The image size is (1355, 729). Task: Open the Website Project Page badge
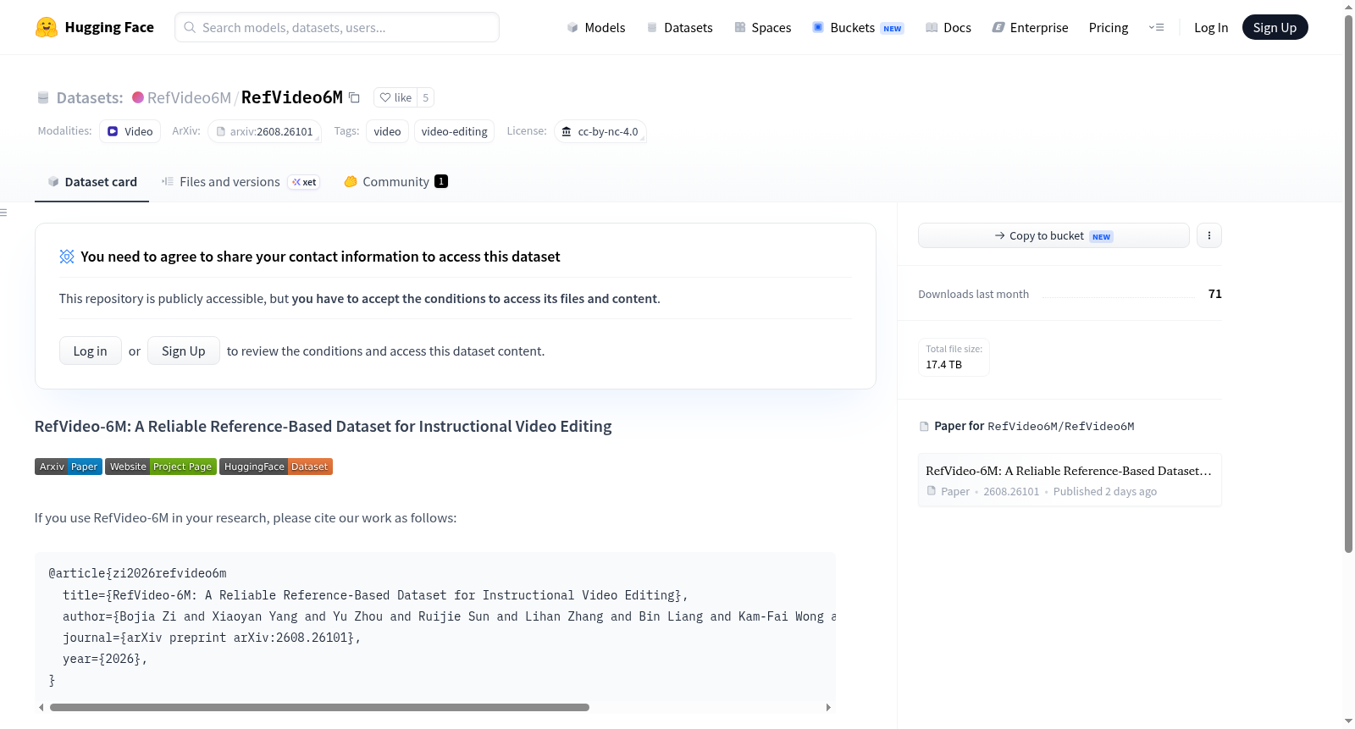point(161,467)
